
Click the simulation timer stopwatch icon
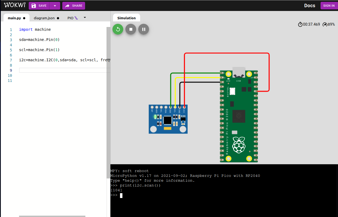300,24
